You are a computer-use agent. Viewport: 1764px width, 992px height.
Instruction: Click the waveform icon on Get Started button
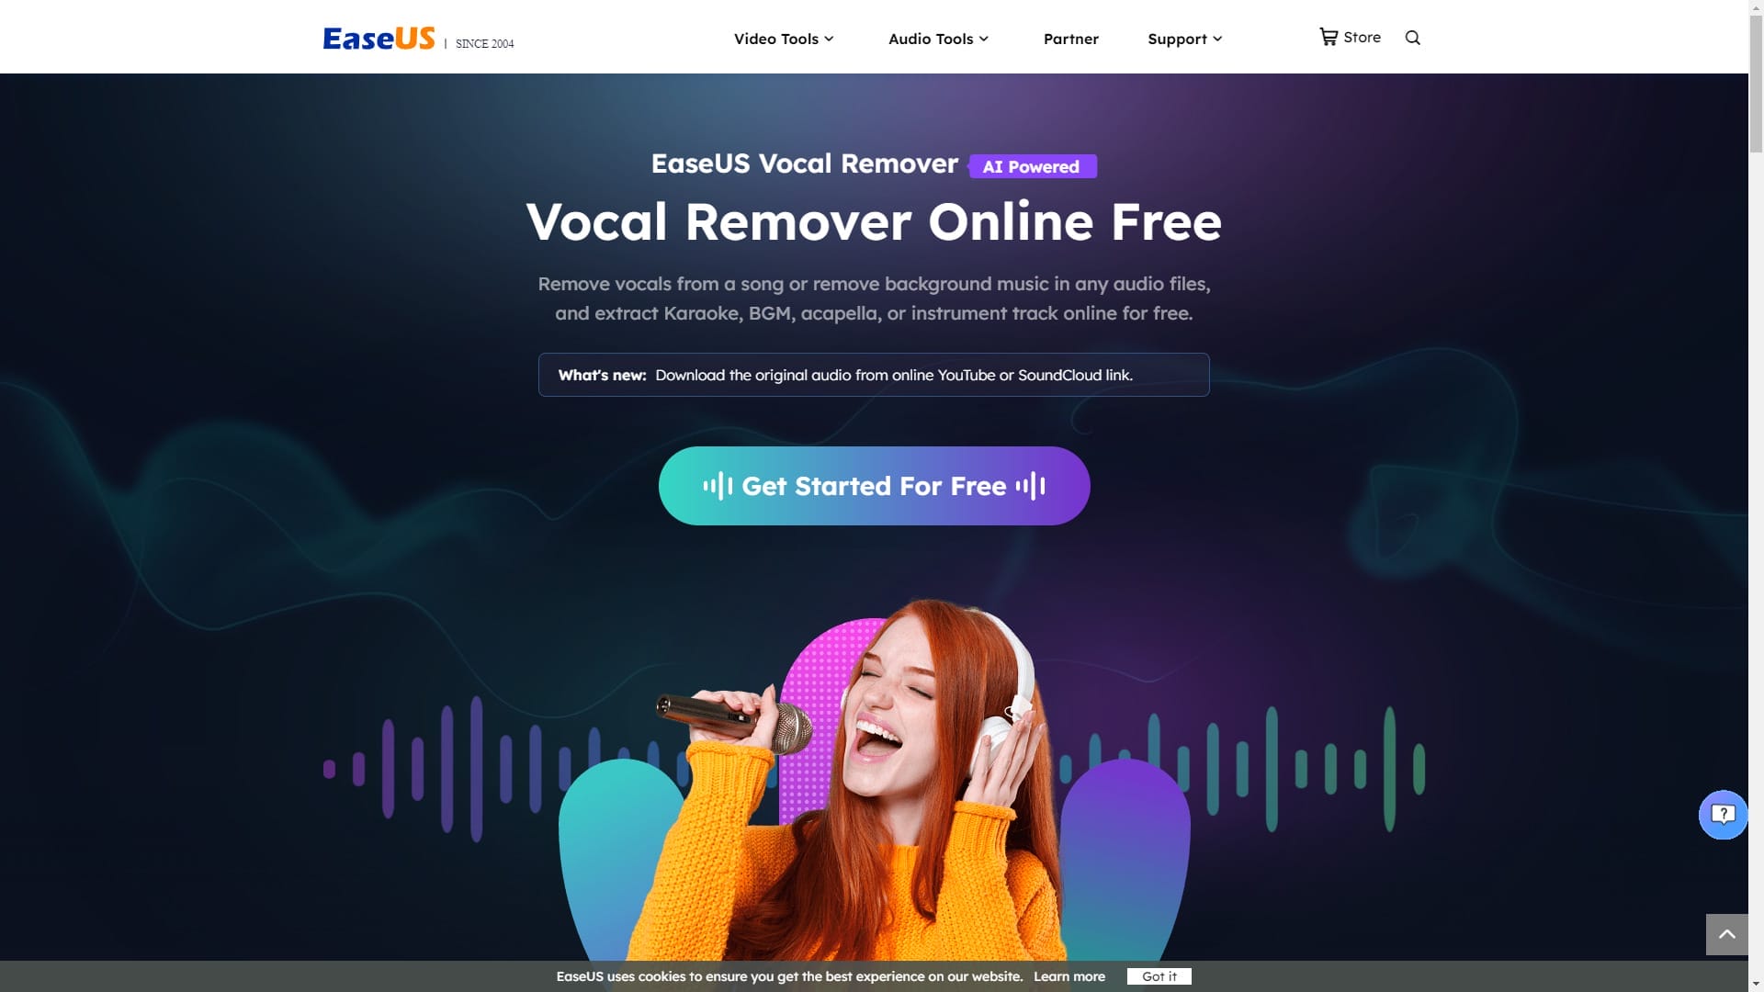point(718,484)
